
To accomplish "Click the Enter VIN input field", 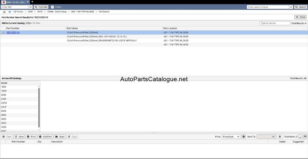I will tap(15, 7).
